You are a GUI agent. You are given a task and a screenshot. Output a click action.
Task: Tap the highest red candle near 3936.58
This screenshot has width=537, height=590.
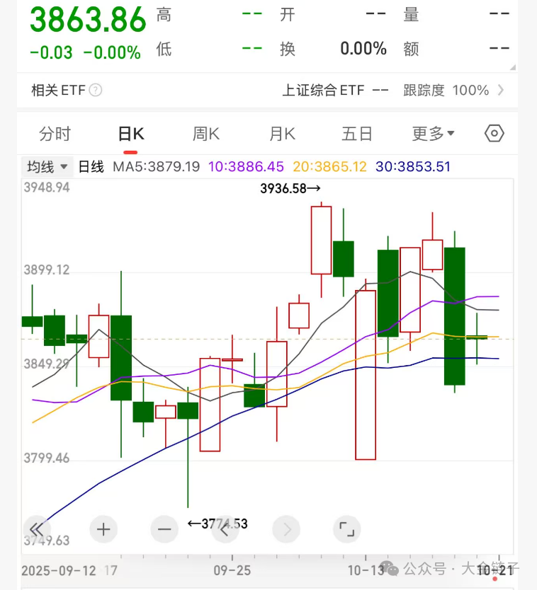321,239
